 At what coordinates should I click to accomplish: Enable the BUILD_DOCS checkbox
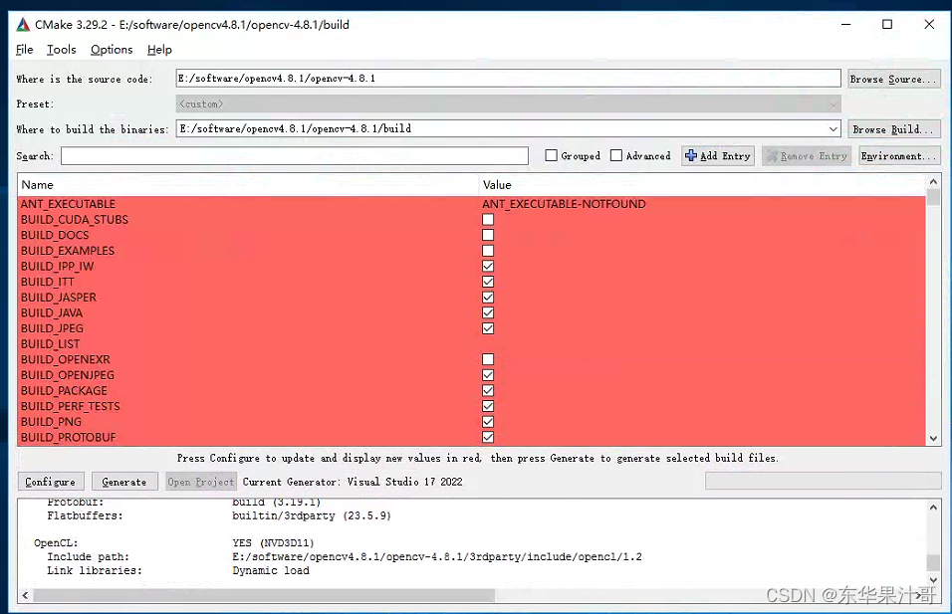[x=488, y=235]
